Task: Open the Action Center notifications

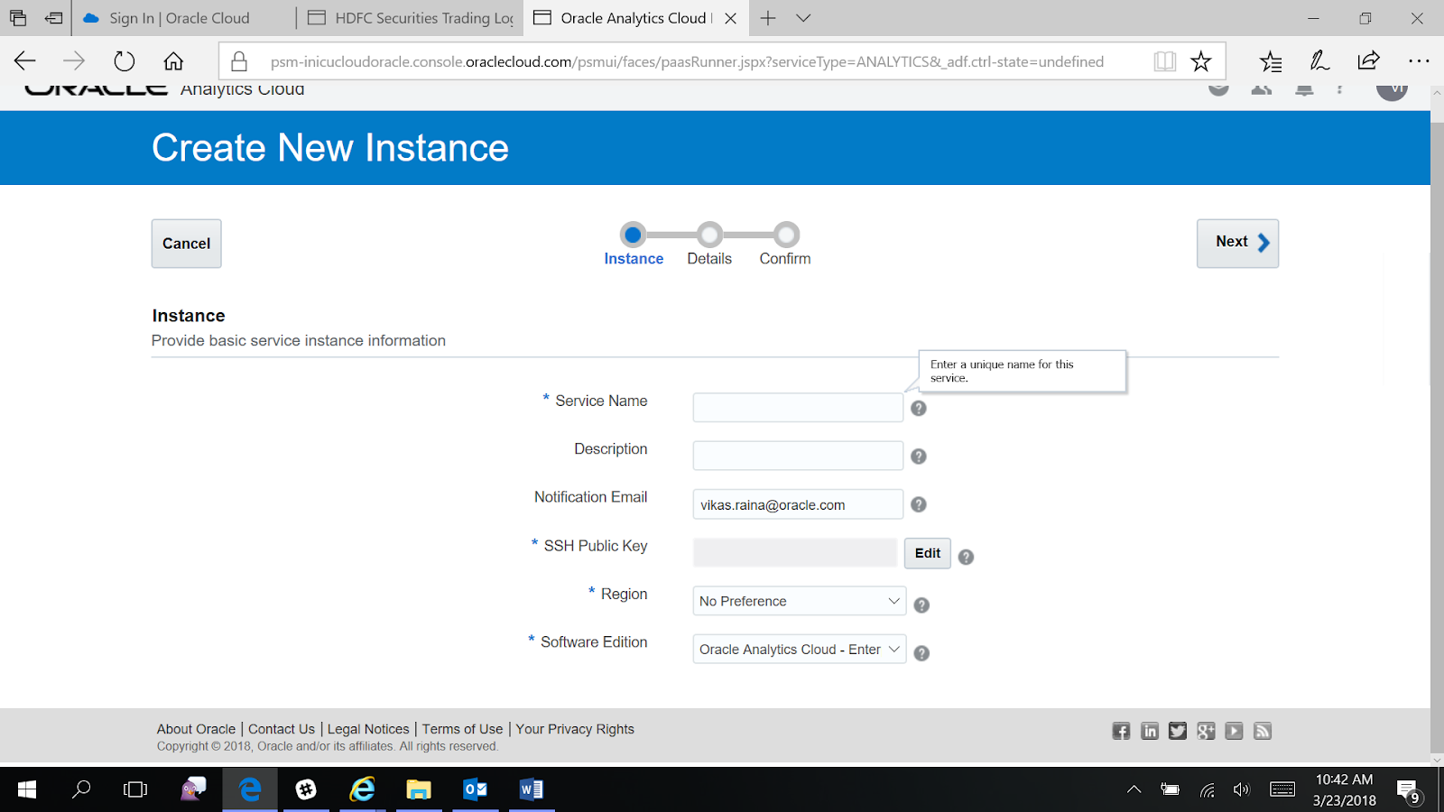Action: pyautogui.click(x=1409, y=791)
